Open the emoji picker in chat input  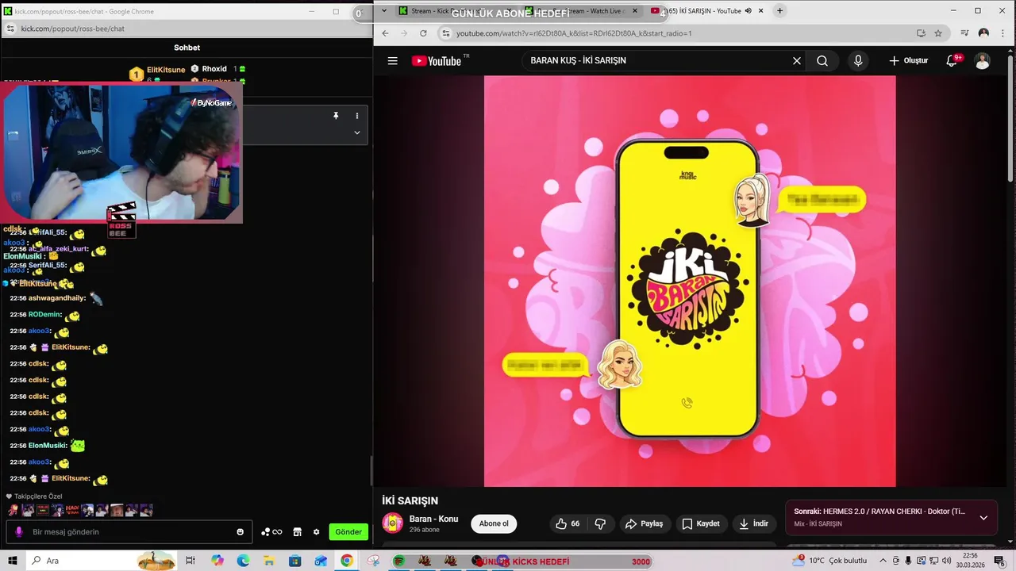pyautogui.click(x=241, y=532)
